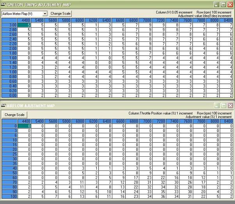Select ignition cell at 1.40 V, 6200 rpm
Viewport: 235px width, 204px height.
[x=92, y=63]
